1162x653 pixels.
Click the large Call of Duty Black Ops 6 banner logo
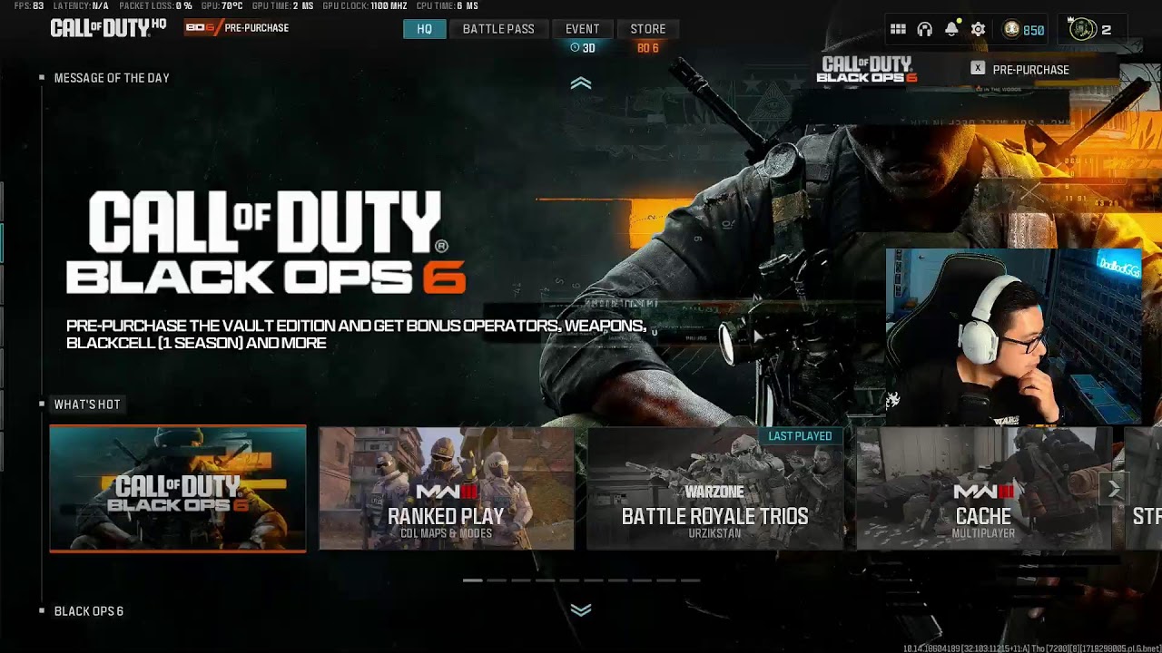tap(266, 242)
